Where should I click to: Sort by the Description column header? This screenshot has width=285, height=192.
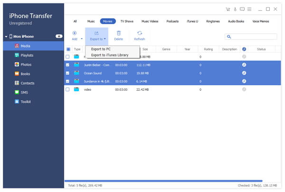(229, 49)
